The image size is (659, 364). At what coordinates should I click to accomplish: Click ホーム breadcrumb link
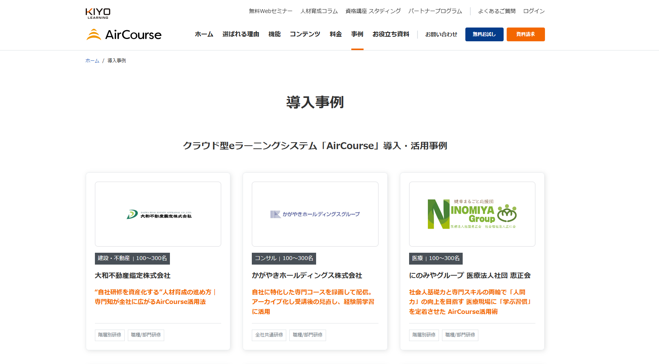[92, 61]
